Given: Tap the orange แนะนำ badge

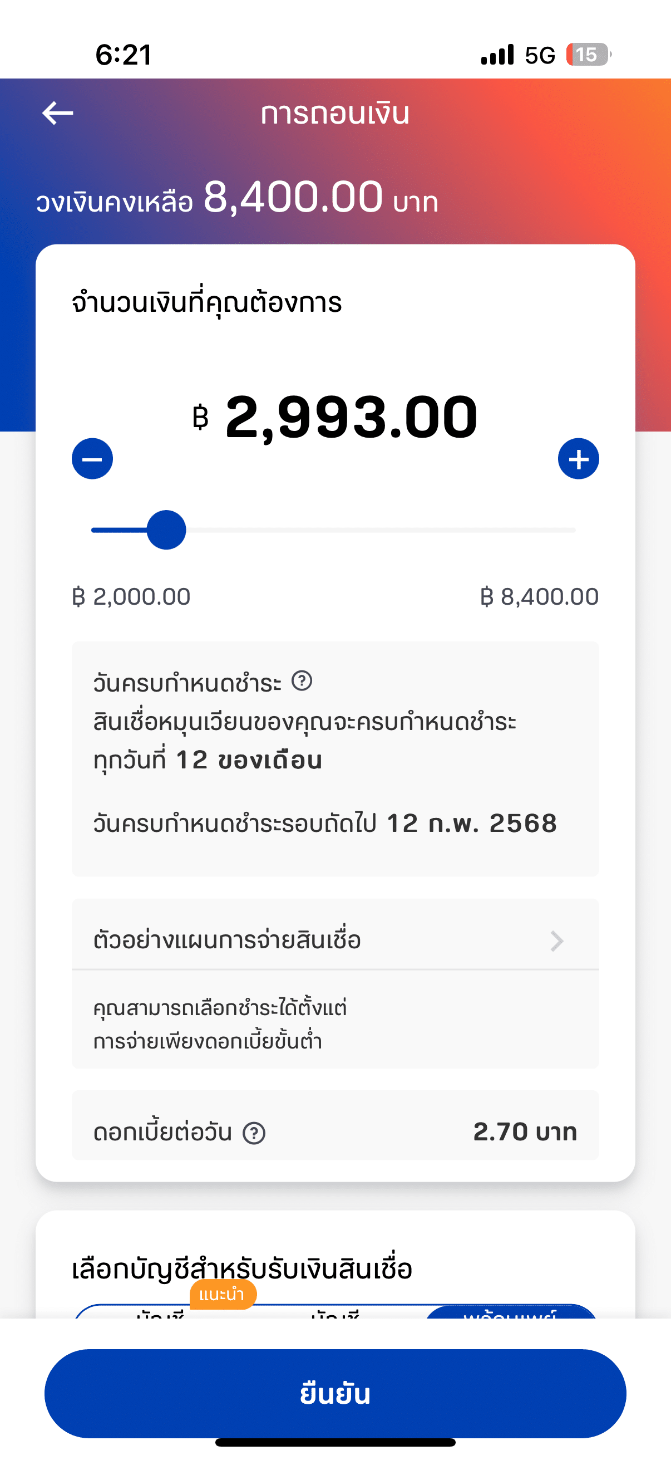Looking at the screenshot, I should tap(223, 1295).
